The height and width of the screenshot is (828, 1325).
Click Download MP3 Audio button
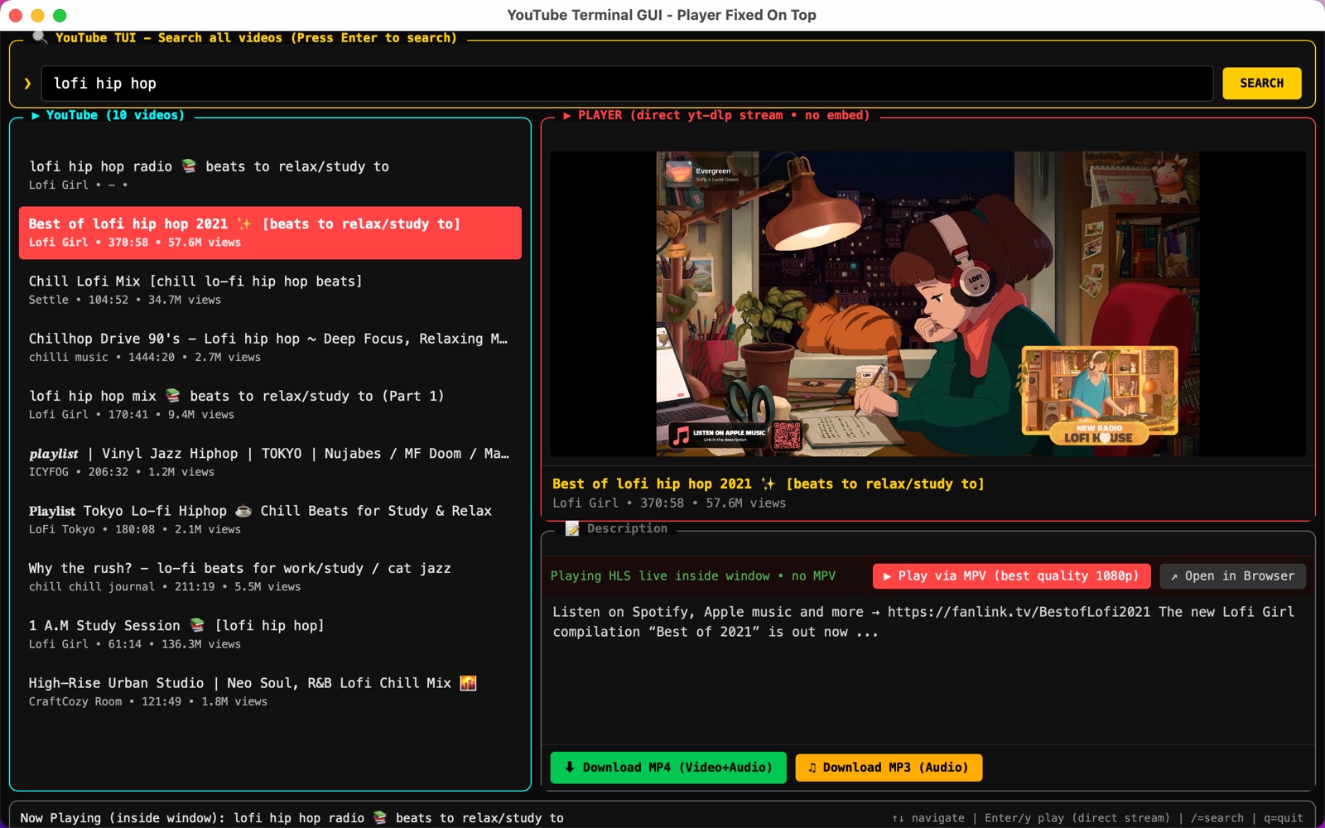click(x=889, y=768)
